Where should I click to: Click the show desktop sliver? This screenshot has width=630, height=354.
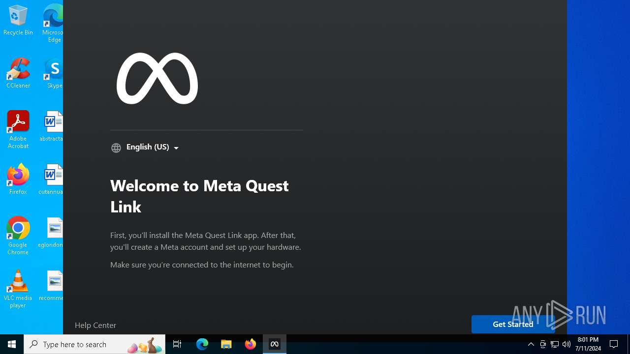click(x=629, y=344)
